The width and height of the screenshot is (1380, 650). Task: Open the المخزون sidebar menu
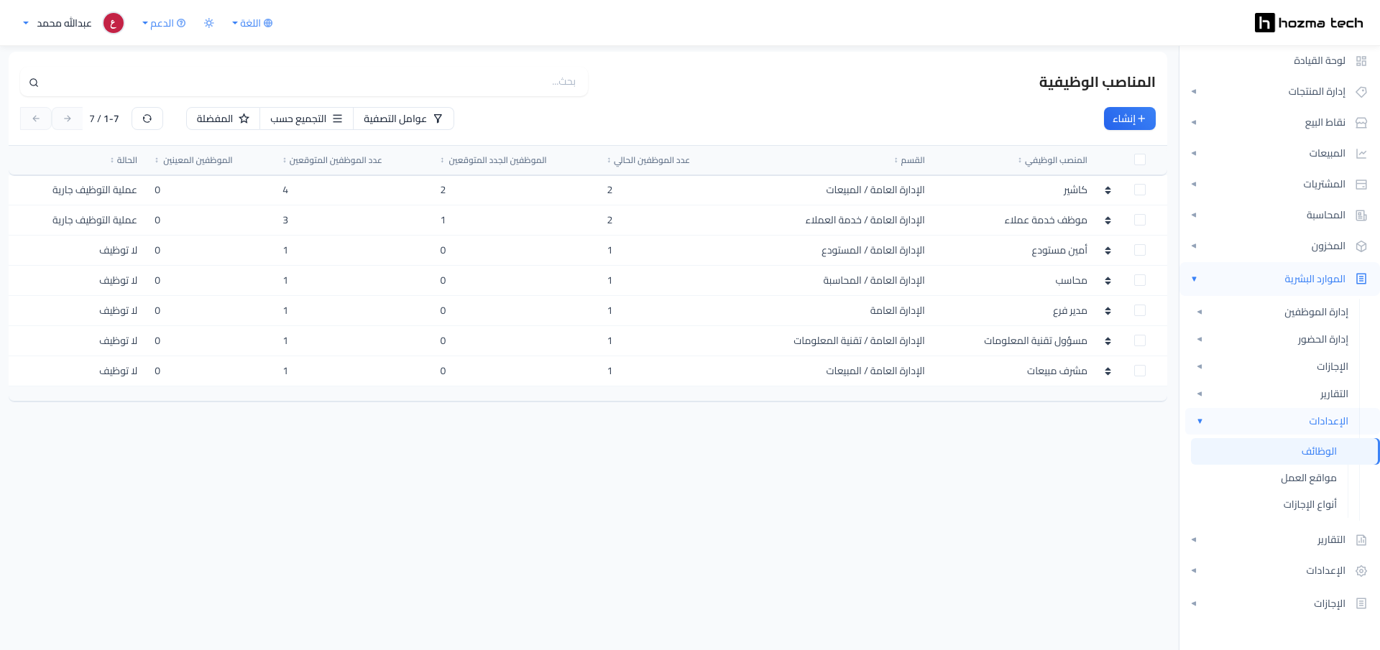pos(1328,246)
